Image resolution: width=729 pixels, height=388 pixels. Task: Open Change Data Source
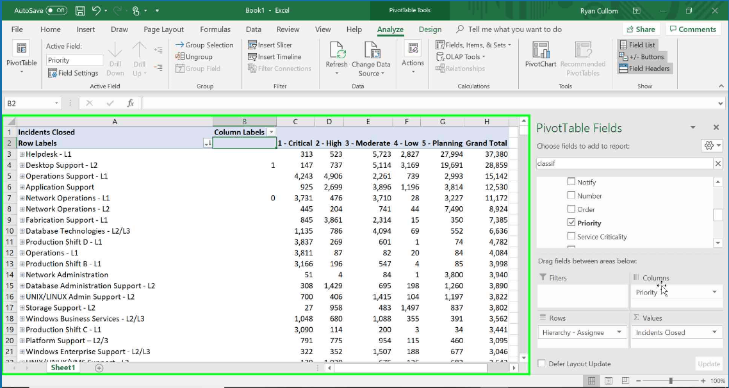coord(371,58)
